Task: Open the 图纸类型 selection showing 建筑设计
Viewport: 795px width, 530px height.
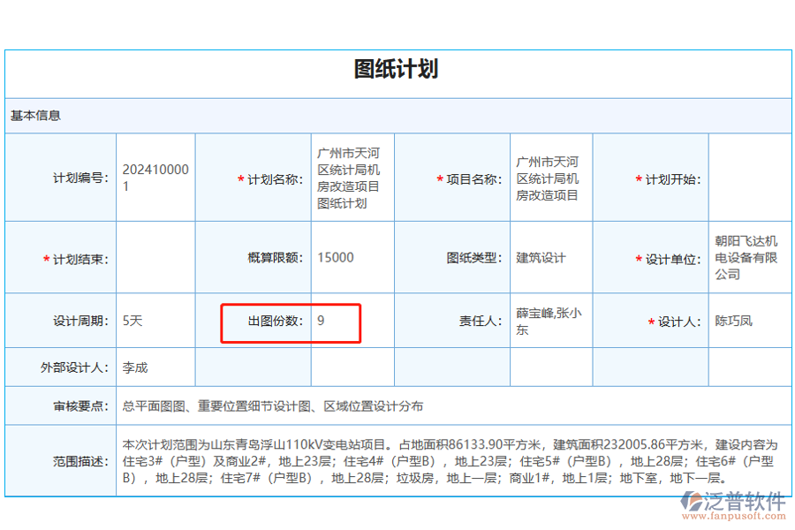Action: point(550,257)
